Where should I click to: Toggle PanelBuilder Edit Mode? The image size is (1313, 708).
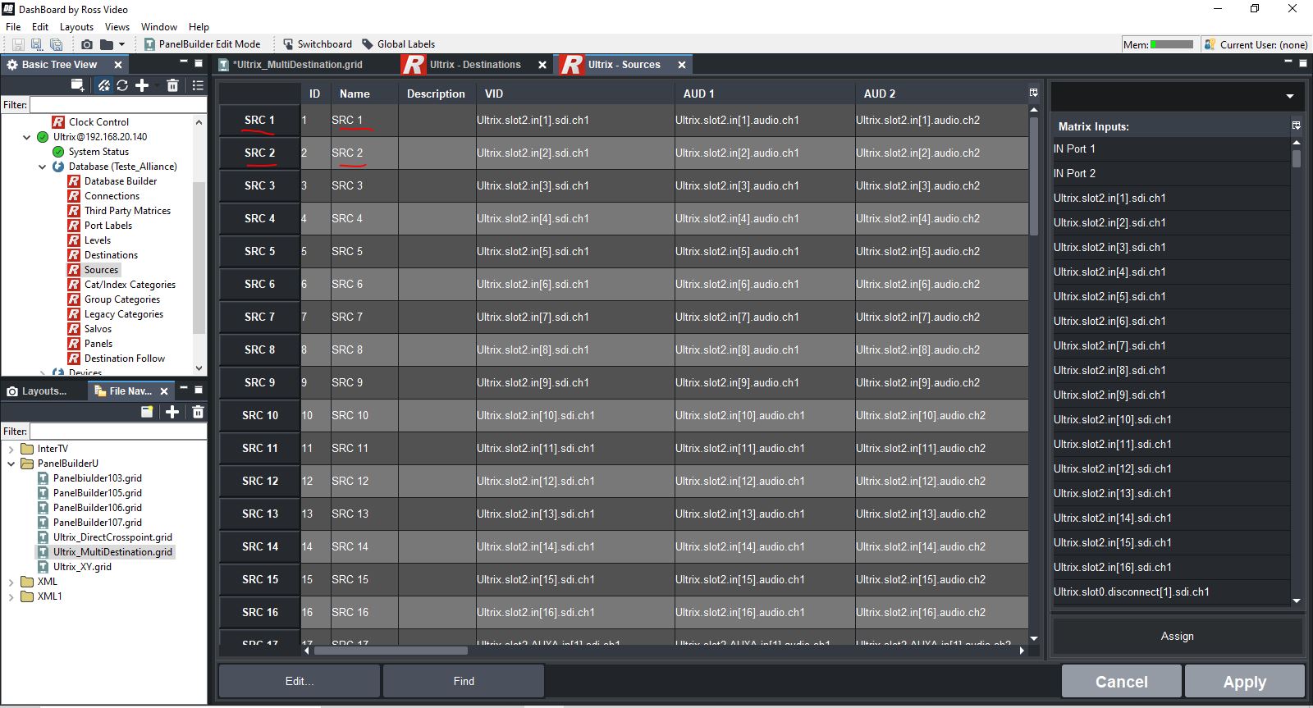pos(202,44)
